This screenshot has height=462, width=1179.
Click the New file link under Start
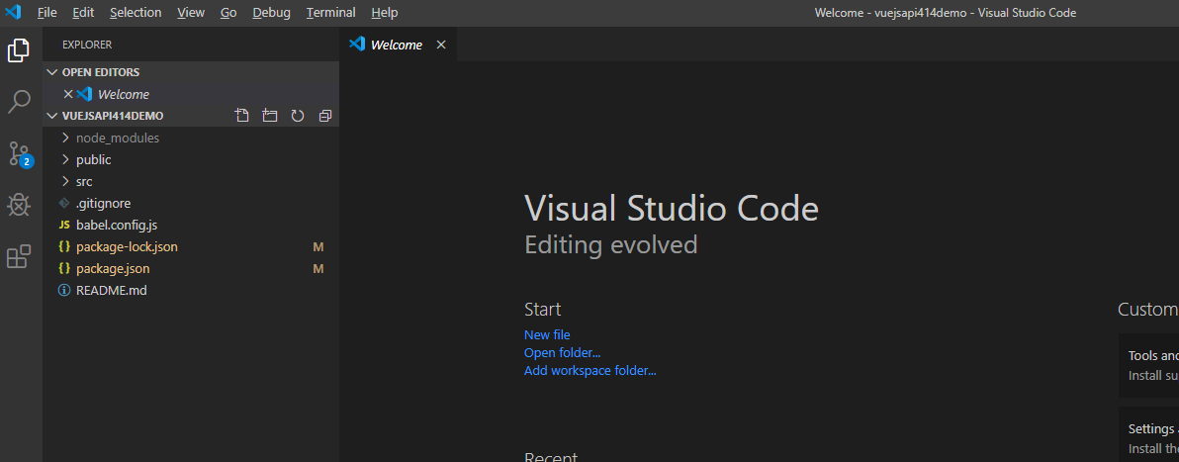(x=547, y=334)
